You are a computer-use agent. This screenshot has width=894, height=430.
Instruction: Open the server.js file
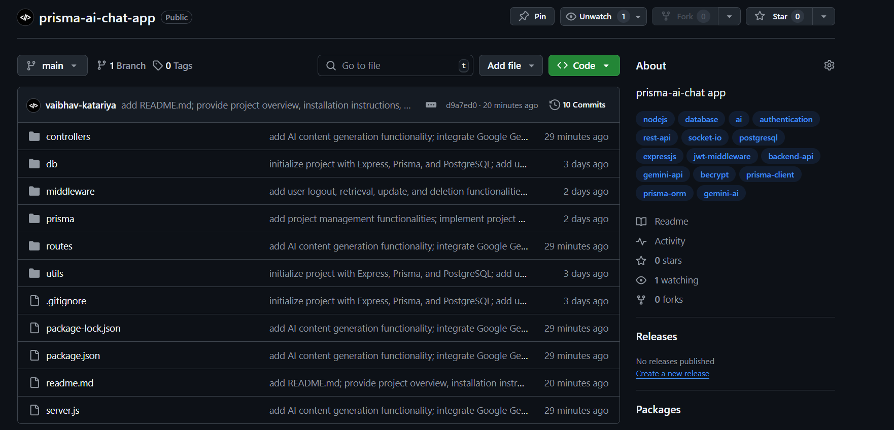[x=63, y=410]
